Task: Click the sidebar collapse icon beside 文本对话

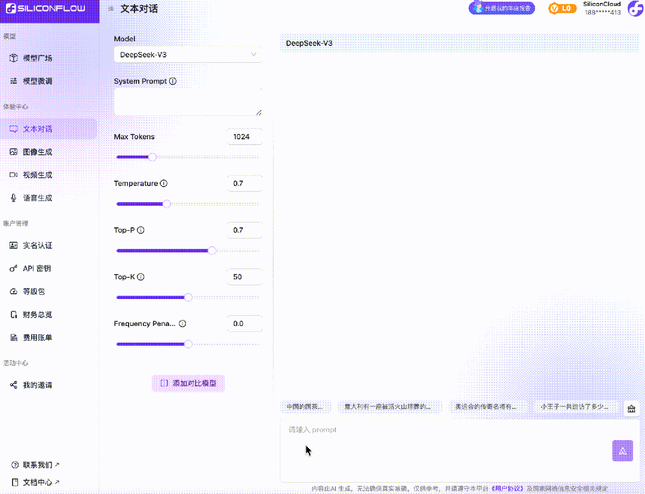Action: click(111, 9)
